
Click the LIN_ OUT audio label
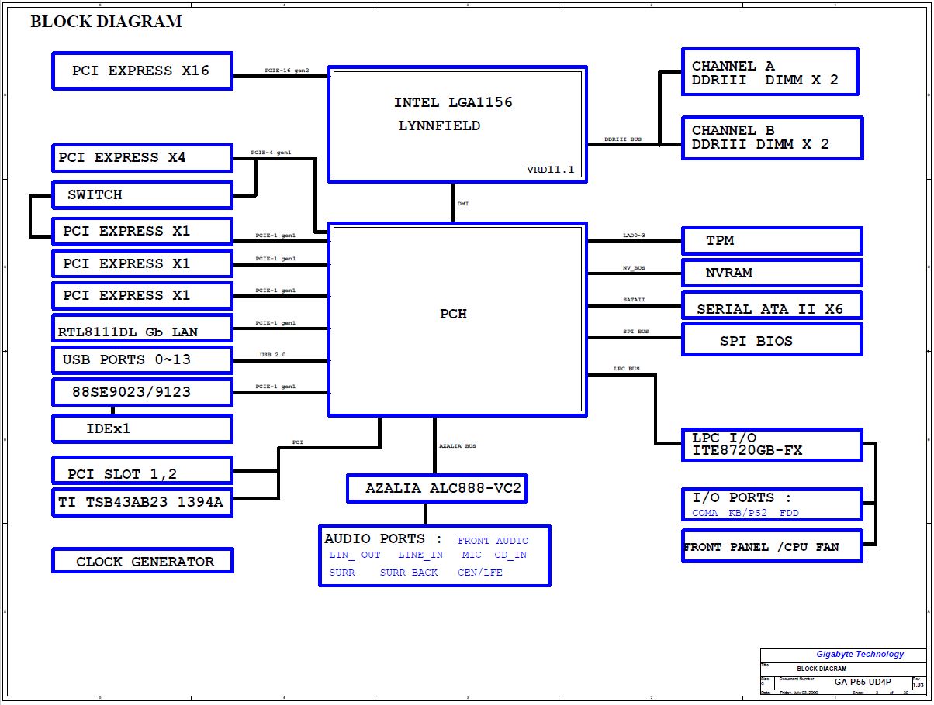click(x=355, y=555)
